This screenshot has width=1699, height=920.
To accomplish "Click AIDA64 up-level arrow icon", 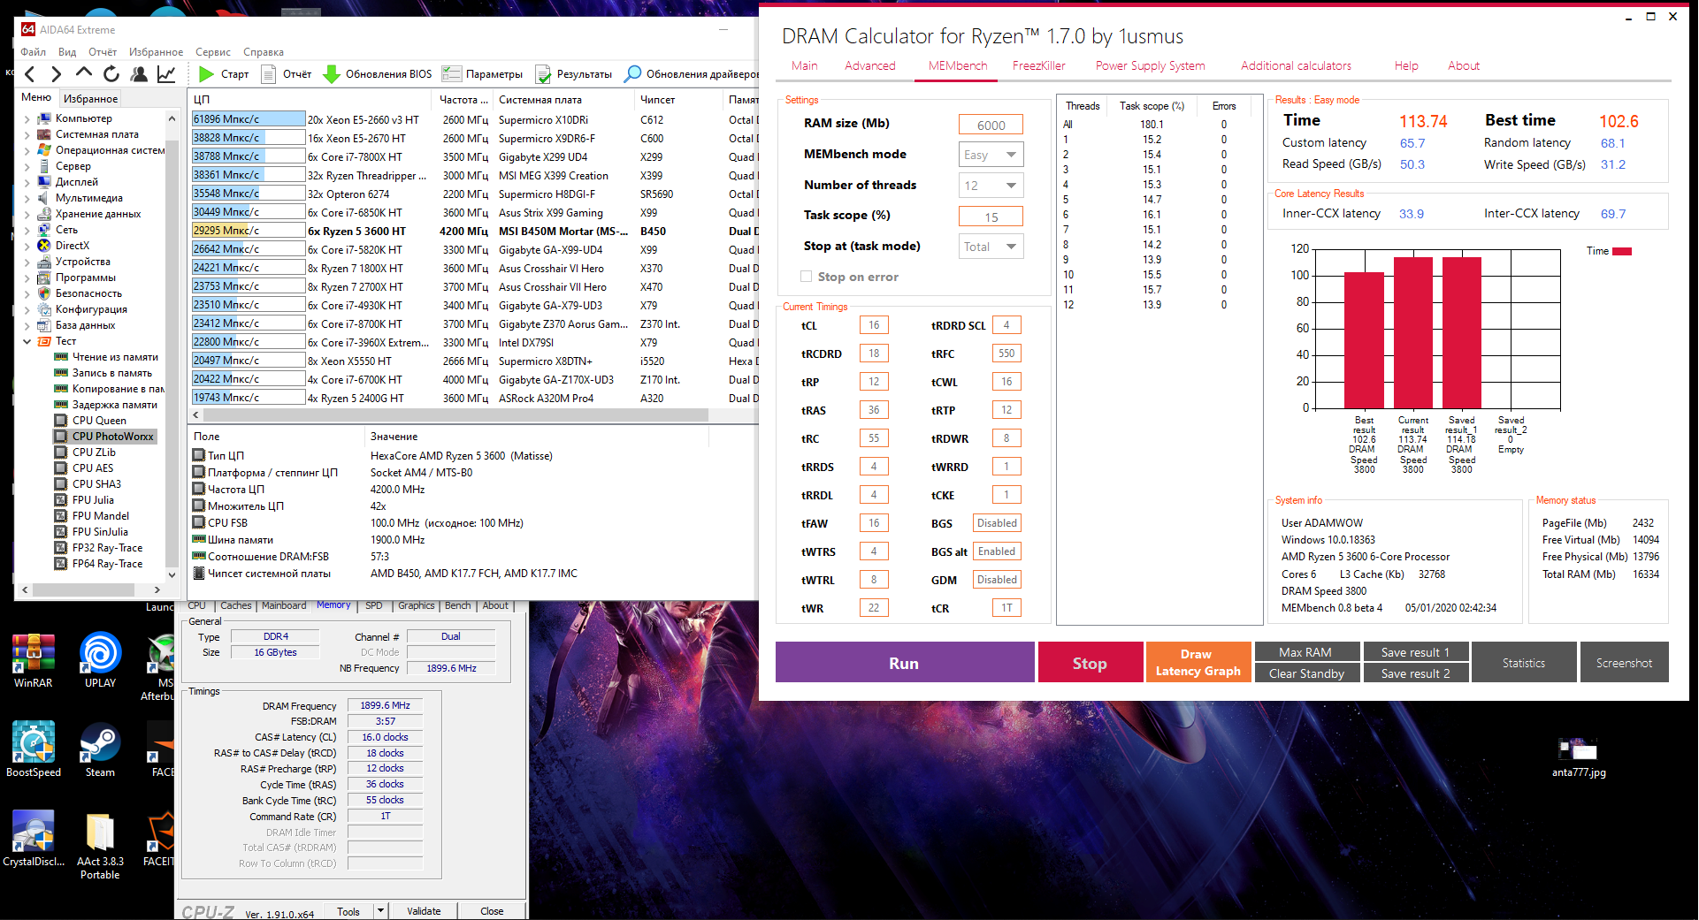I will [84, 73].
